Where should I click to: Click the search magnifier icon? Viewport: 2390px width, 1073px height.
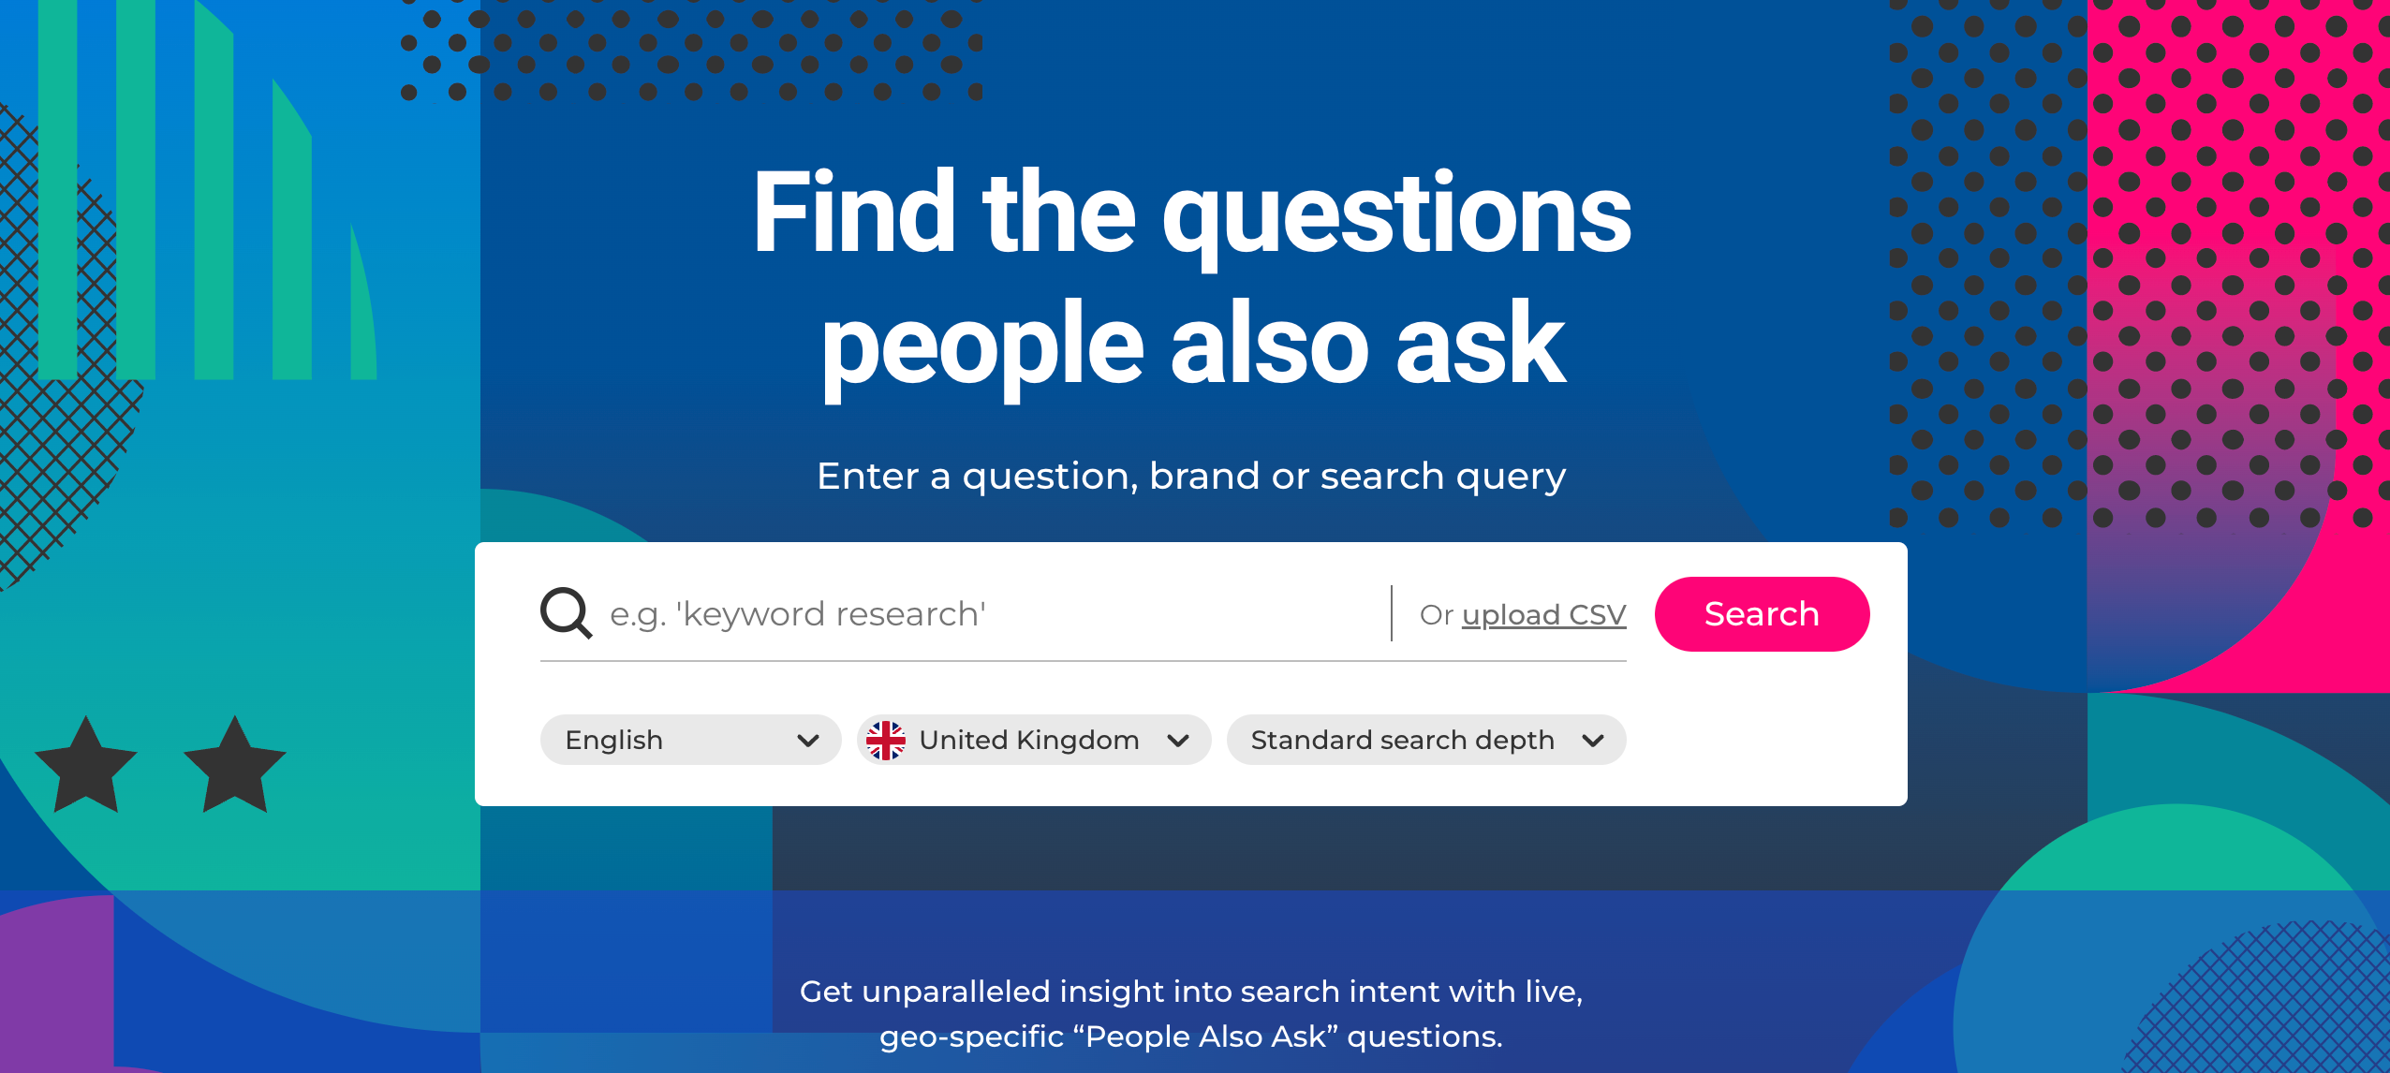click(x=564, y=612)
